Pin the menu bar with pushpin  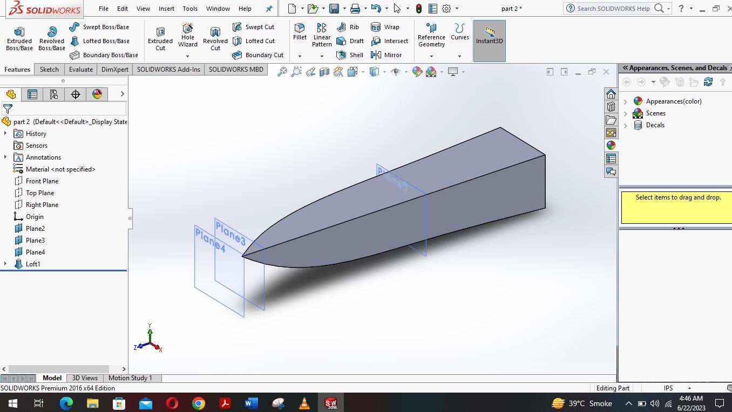click(269, 9)
